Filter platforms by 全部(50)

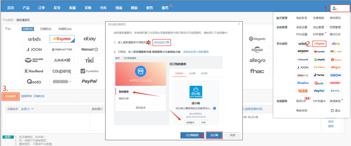point(28,29)
